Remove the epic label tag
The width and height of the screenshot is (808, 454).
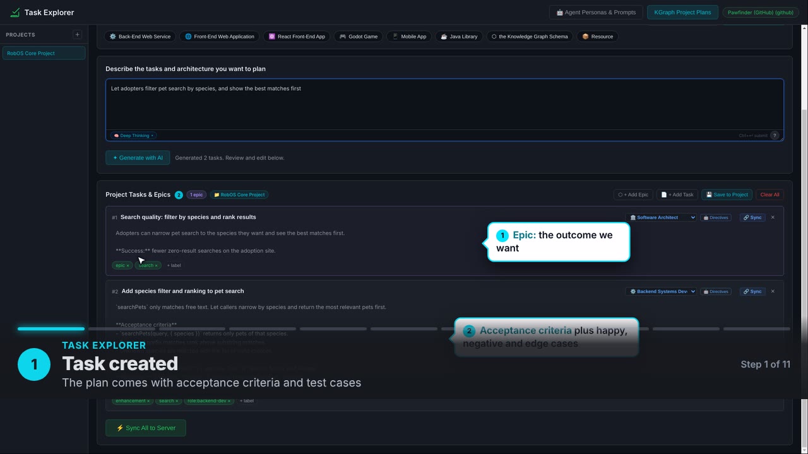pyautogui.click(x=128, y=265)
